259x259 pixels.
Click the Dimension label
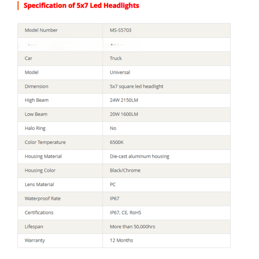[36, 86]
